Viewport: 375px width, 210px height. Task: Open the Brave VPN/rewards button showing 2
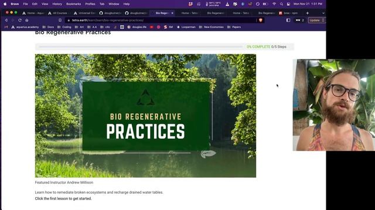coord(299,20)
